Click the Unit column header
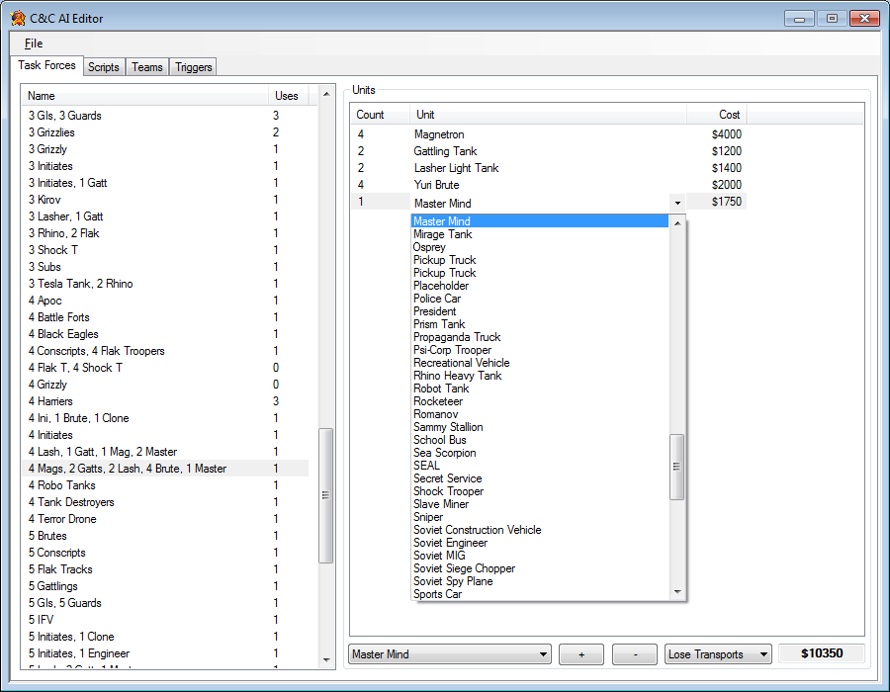The width and height of the screenshot is (890, 692). click(x=548, y=115)
